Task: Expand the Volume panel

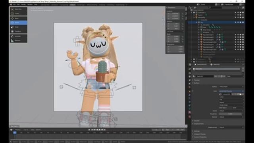Action: click(197, 121)
